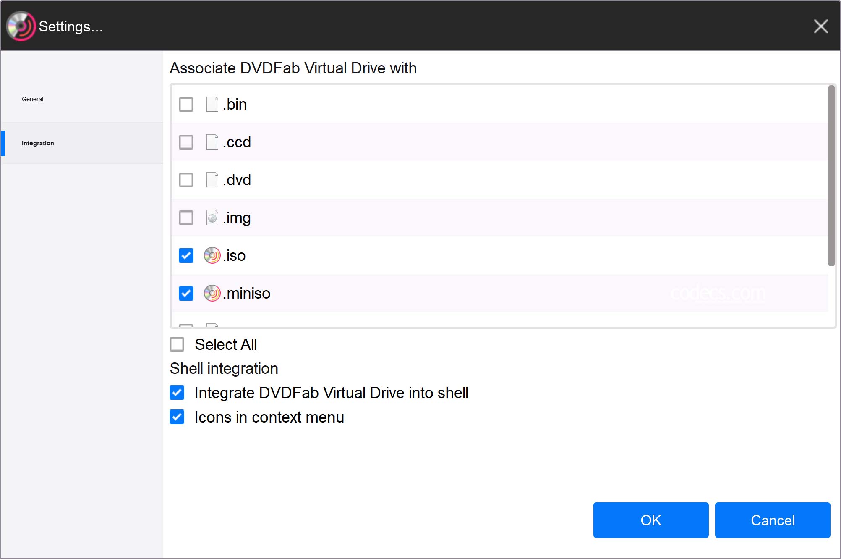
Task: Select the .ccd extension label
Action: 237,142
